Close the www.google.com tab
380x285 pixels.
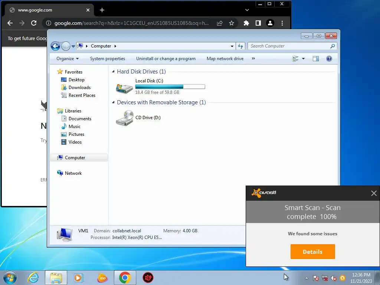click(88, 10)
